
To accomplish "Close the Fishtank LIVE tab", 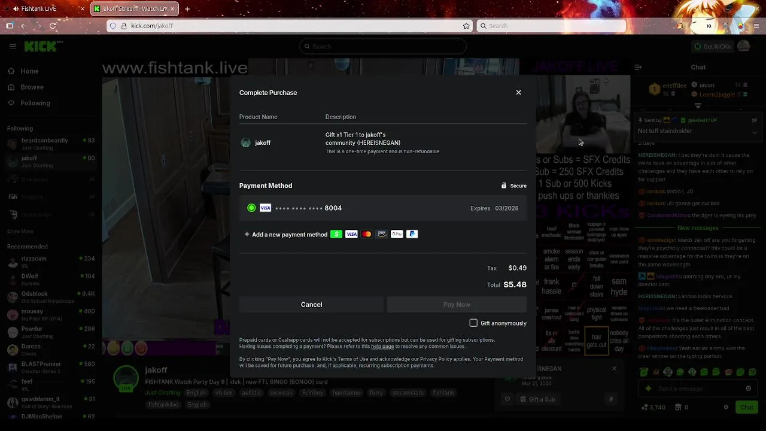I will pyautogui.click(x=82, y=9).
